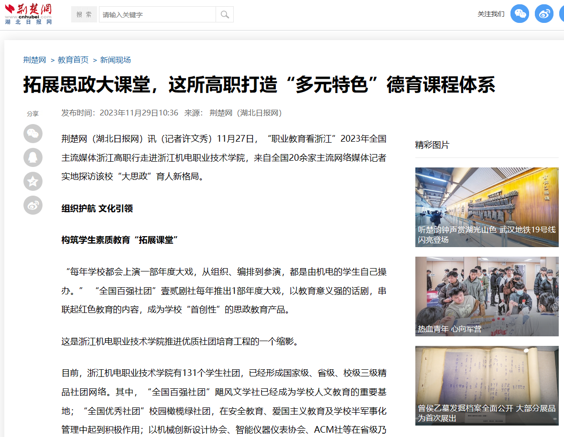This screenshot has width=564, height=437.
Task: Share article via gray WeChat sidebar icon
Action: pyautogui.click(x=33, y=134)
